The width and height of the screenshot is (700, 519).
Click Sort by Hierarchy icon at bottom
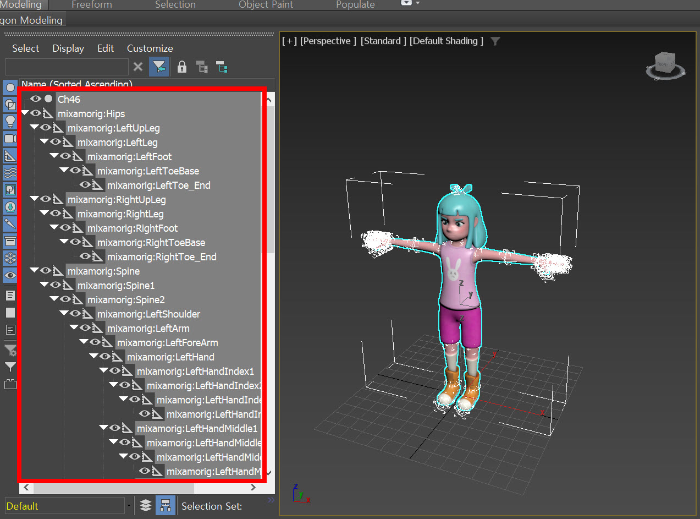166,505
